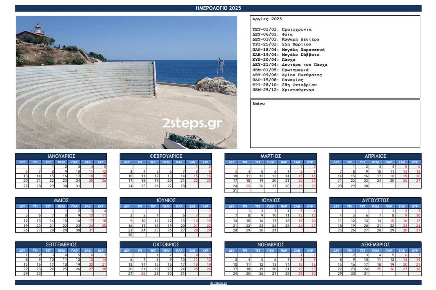Click inside the Notes box

click(335, 124)
